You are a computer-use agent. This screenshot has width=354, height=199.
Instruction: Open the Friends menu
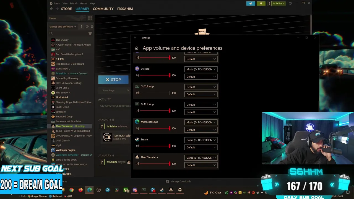pyautogui.click(x=74, y=3)
